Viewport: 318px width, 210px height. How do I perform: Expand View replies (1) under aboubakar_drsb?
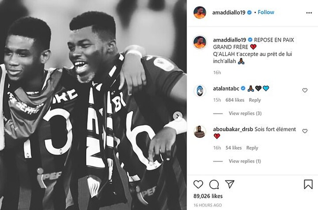pos(245,161)
